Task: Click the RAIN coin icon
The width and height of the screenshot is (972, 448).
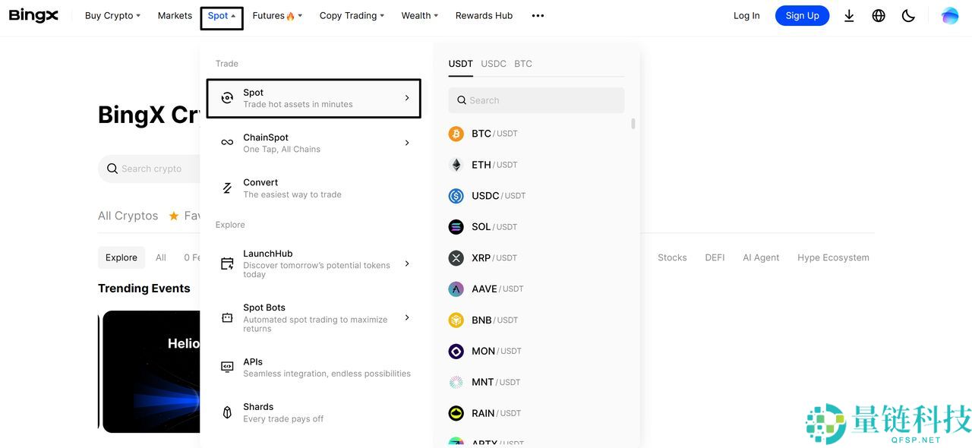Action: point(456,414)
